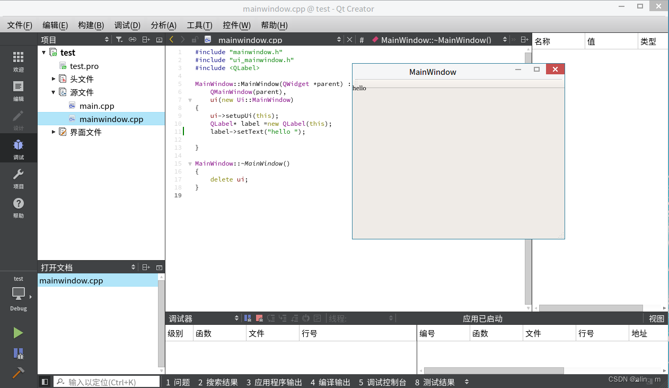Open the 文件(F) menu
This screenshot has width=669, height=388.
(x=20, y=25)
